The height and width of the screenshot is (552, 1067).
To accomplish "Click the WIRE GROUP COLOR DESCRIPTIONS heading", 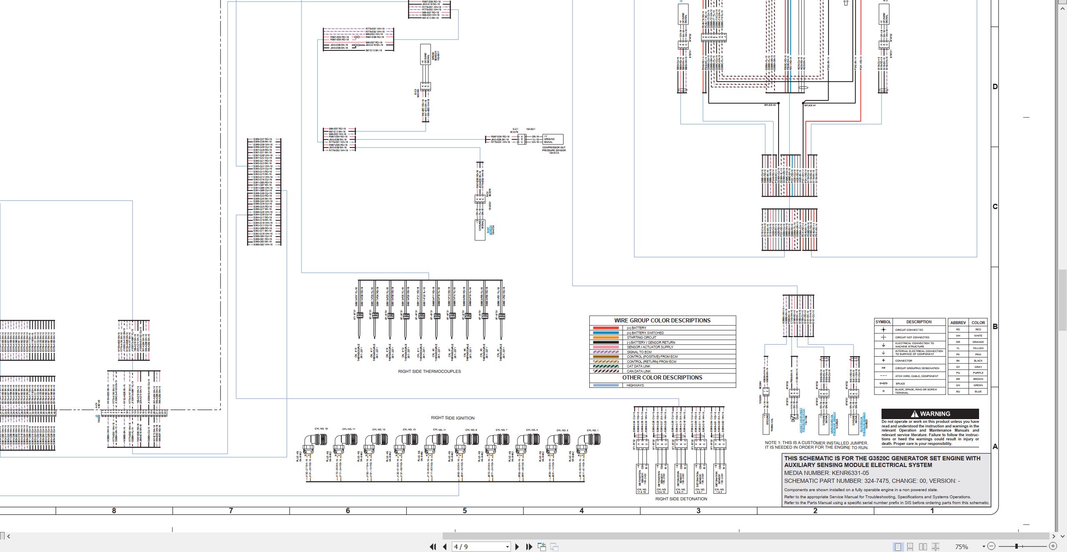I will click(662, 320).
